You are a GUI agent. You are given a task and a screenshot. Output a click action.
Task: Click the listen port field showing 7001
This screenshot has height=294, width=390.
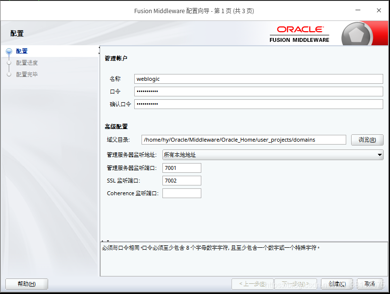point(182,168)
